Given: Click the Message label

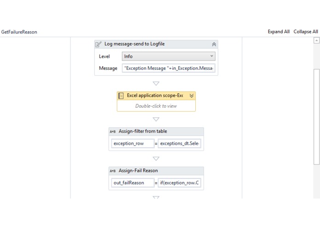Looking at the screenshot, I should pos(108,68).
